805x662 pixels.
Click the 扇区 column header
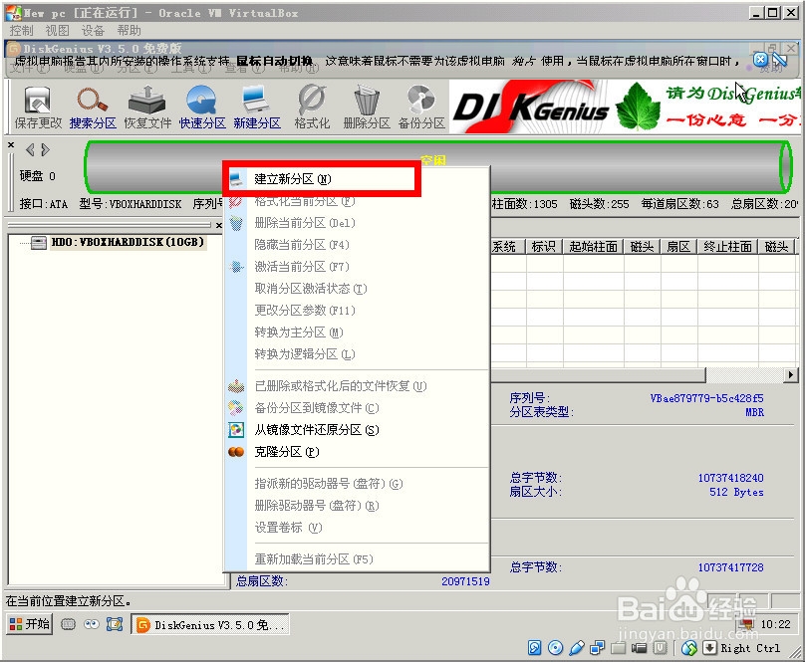coord(678,247)
